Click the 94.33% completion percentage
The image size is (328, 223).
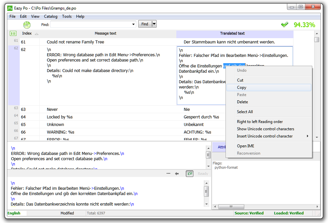tap(304, 25)
